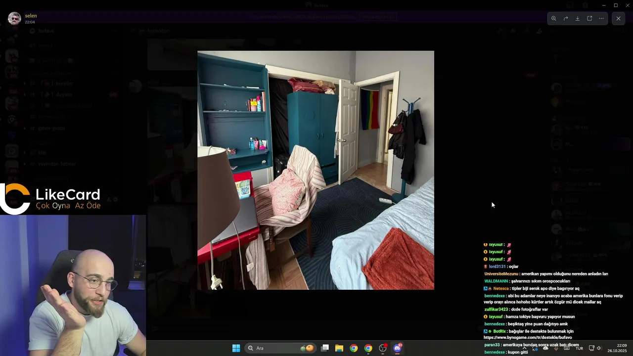Click the bynogame support link in chat
Viewport: 633px width, 356px height.
coord(528,338)
